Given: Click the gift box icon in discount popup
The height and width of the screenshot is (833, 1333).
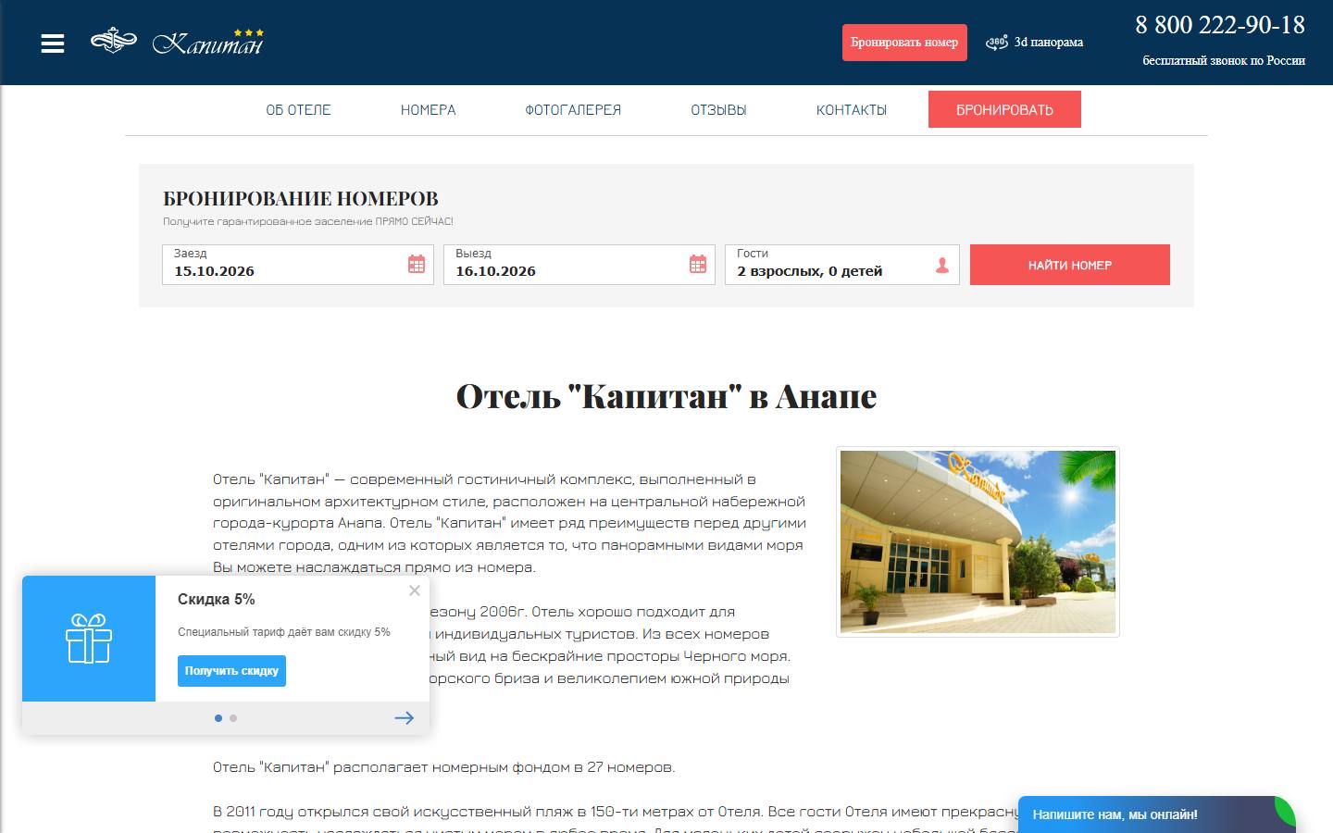Looking at the screenshot, I should pyautogui.click(x=89, y=639).
